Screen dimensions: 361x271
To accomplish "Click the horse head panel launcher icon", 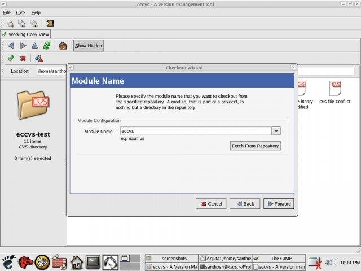I will 111,262.
